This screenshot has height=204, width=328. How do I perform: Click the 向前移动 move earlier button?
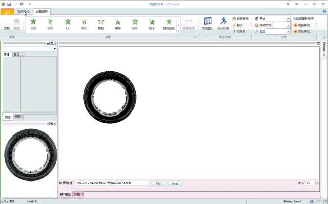302,25
